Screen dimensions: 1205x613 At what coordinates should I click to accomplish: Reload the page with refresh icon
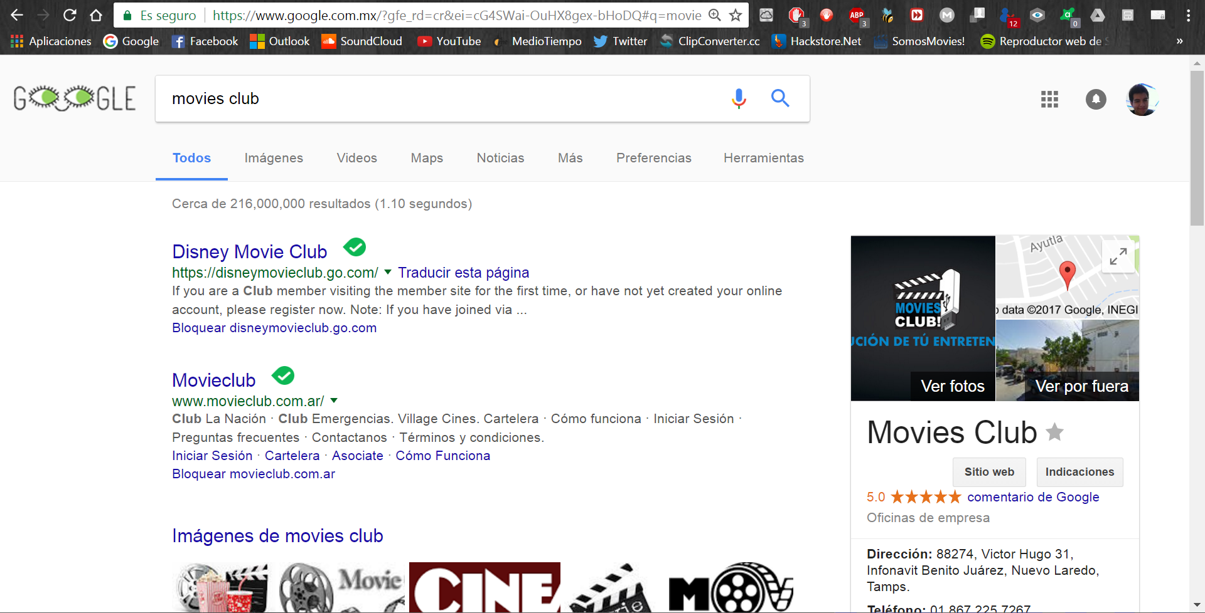pyautogui.click(x=70, y=15)
